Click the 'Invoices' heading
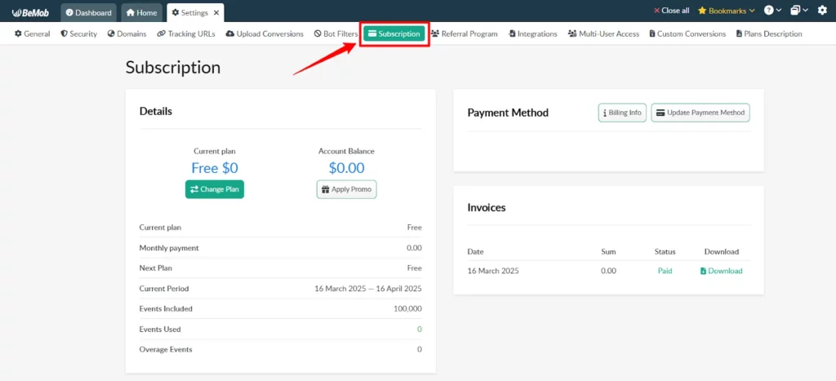The height and width of the screenshot is (381, 836). [487, 208]
